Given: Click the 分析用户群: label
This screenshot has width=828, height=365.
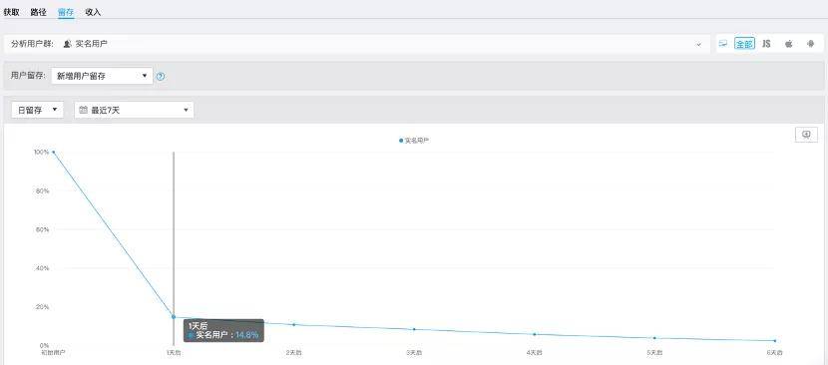Looking at the screenshot, I should [x=32, y=44].
